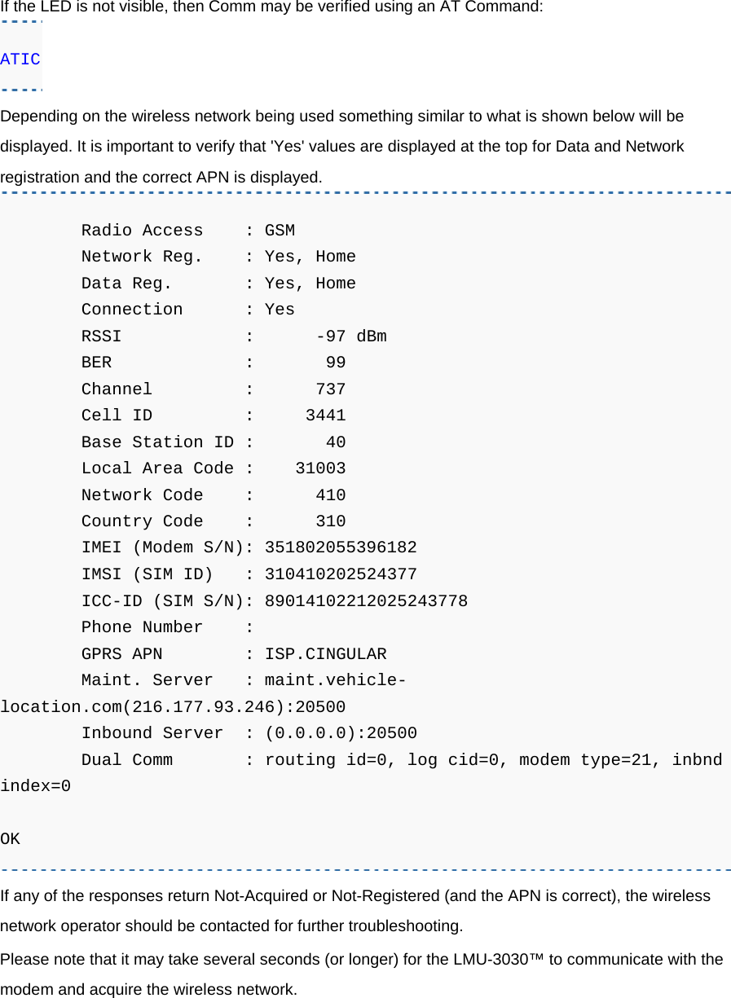Click the 'Radio Access : GSM' line
Screen dimensions: 731x998
[187, 231]
